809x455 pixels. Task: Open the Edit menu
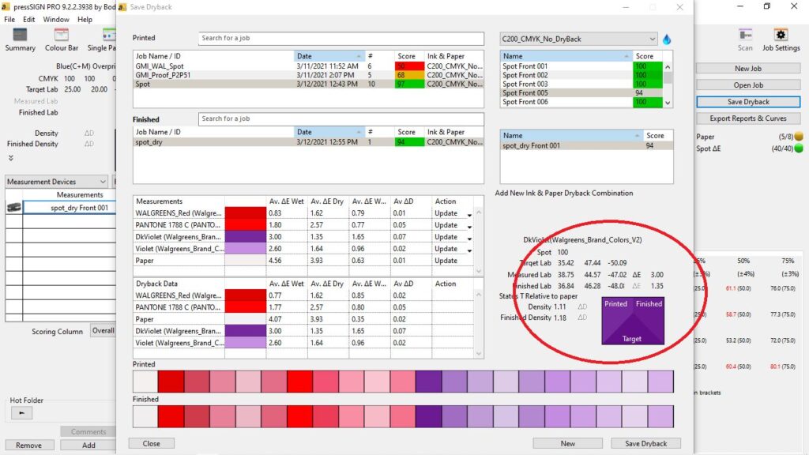click(x=29, y=19)
